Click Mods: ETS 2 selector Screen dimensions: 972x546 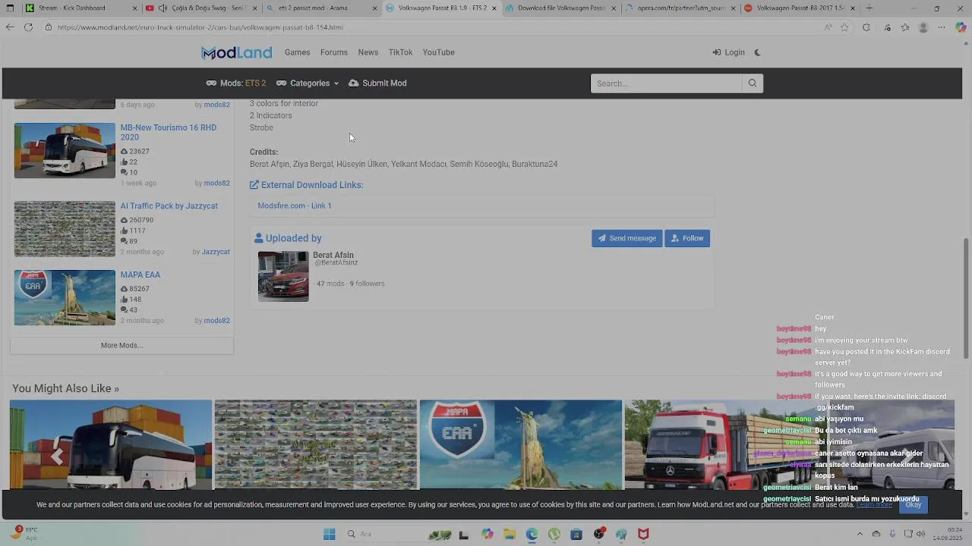point(236,83)
